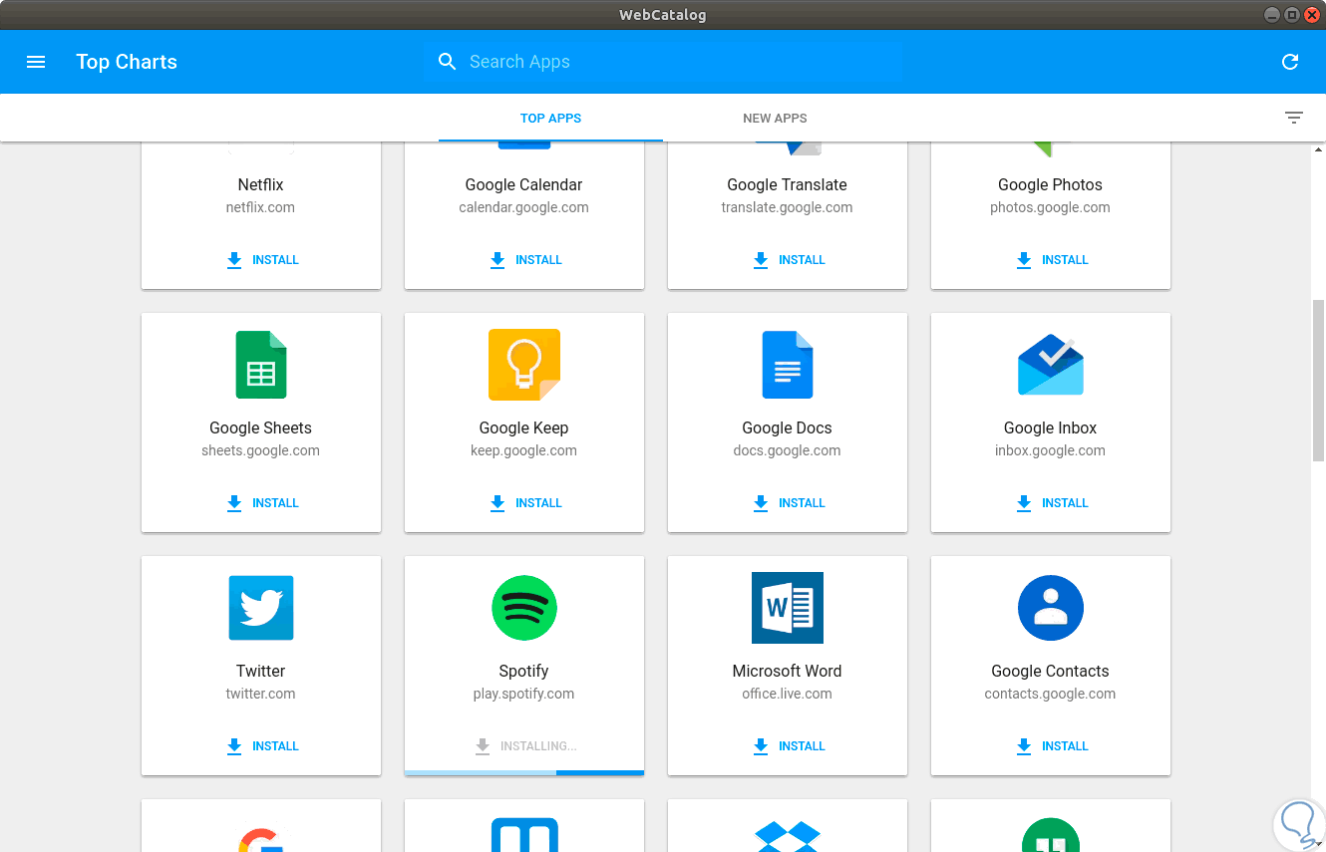Click the translate.google.com address text
The height and width of the screenshot is (852, 1326).
(x=788, y=207)
